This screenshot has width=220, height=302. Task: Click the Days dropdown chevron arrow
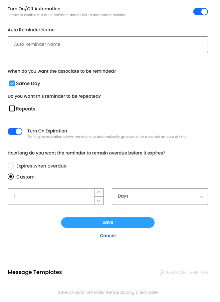(202, 197)
